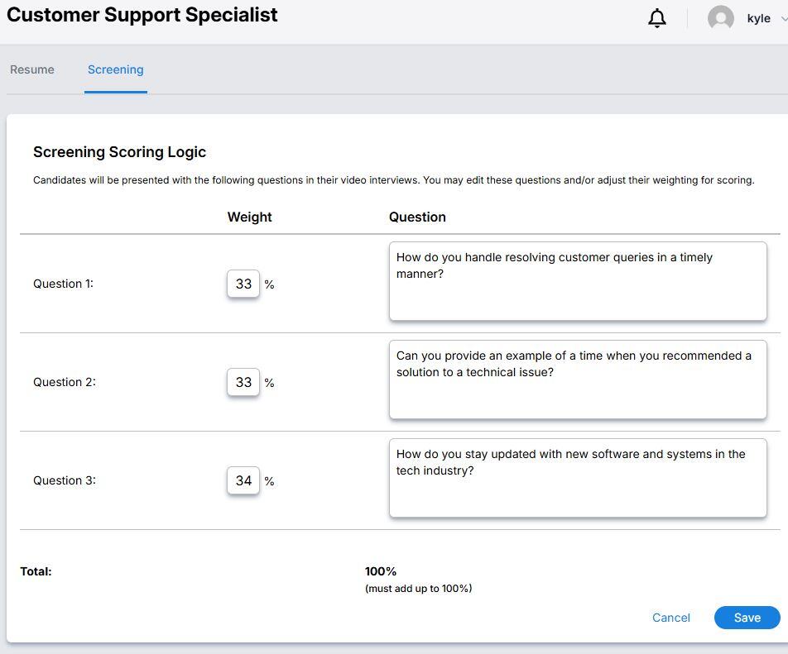Image resolution: width=788 pixels, height=654 pixels.
Task: Click the Customer Support Specialist title
Action: pyautogui.click(x=142, y=15)
